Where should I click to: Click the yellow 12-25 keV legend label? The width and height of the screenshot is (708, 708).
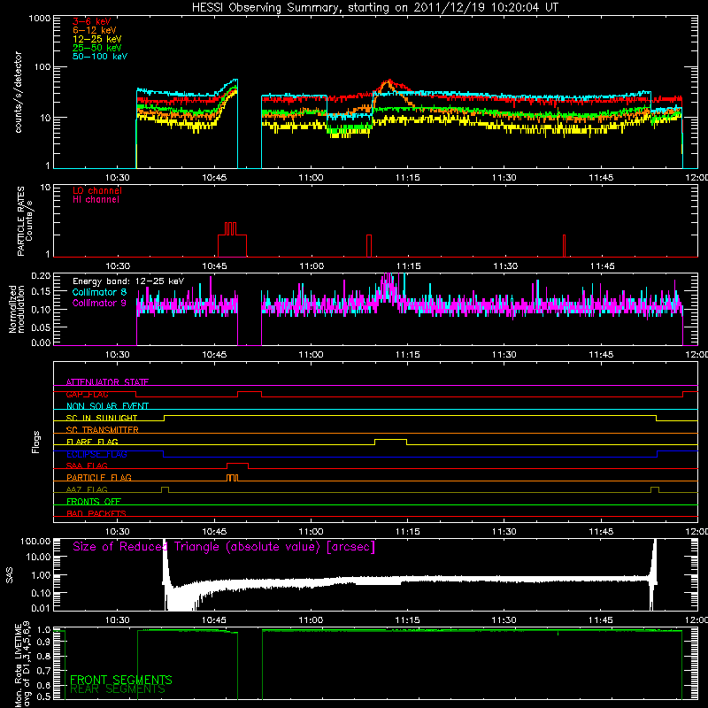(97, 39)
